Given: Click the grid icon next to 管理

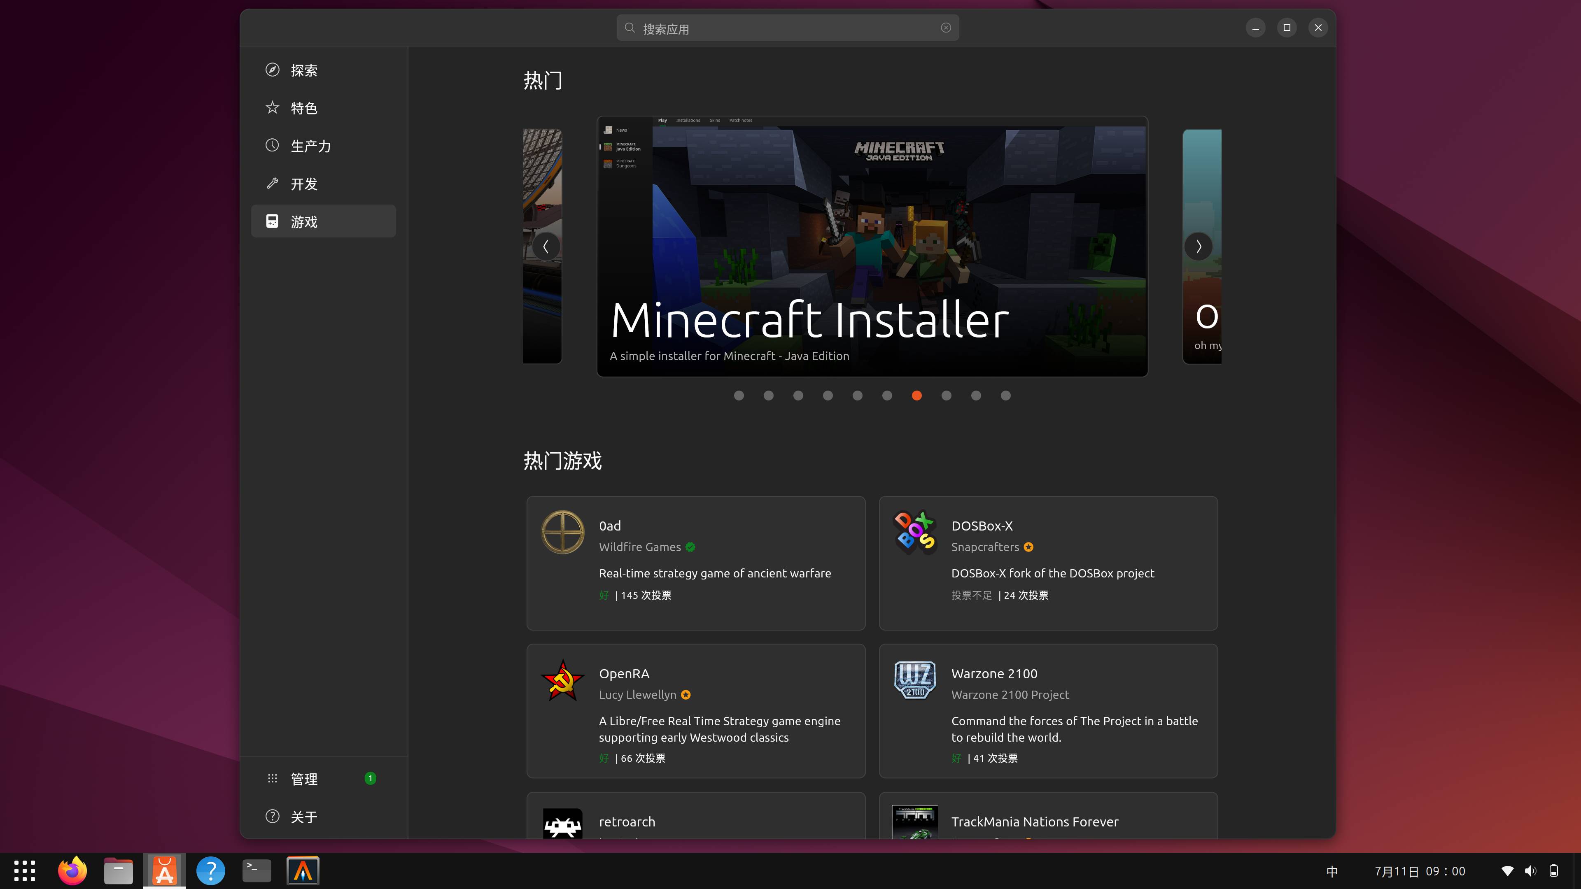Looking at the screenshot, I should (x=273, y=779).
